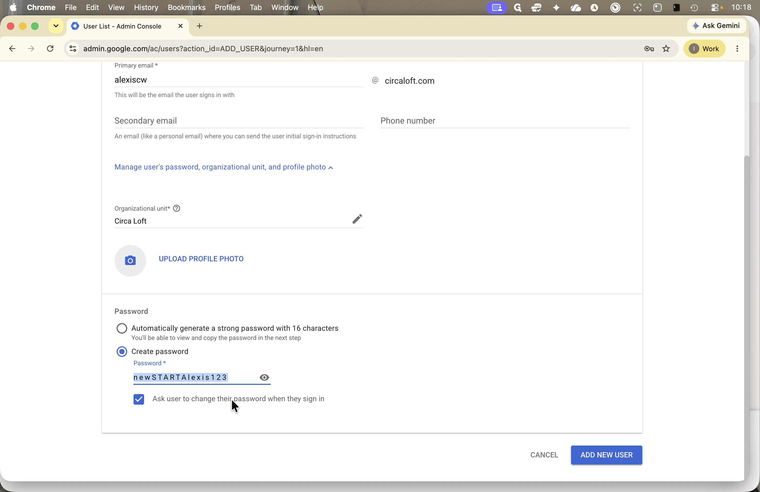Open the Bookmarks menu
Screen dimensions: 760x492
coord(187,7)
